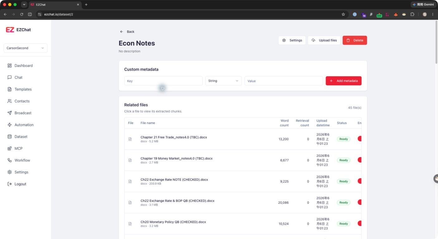This screenshot has width=438, height=239.
Task: Open the Chrome profile avatar
Action: point(425,14)
